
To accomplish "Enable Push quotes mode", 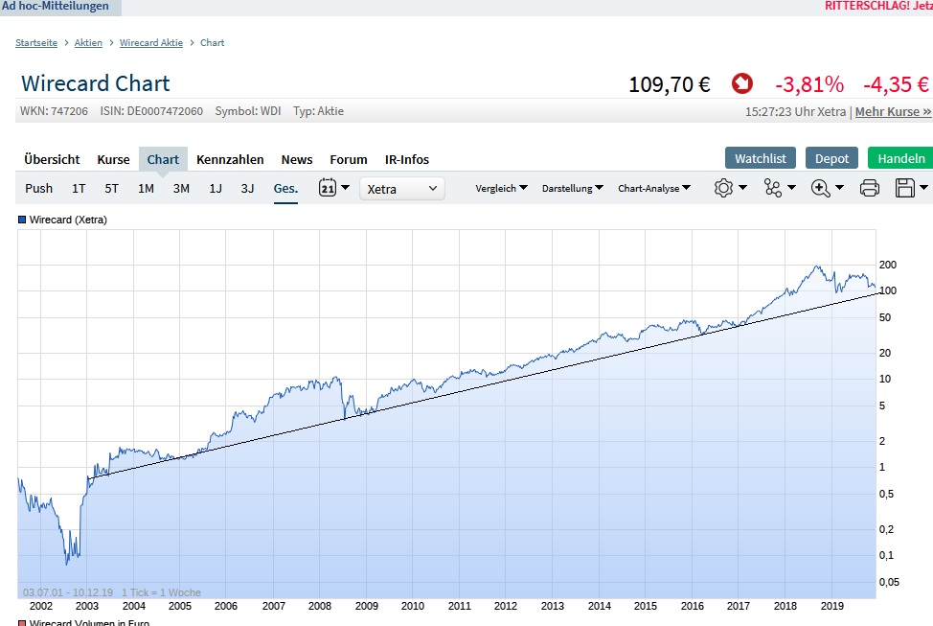I will (38, 188).
